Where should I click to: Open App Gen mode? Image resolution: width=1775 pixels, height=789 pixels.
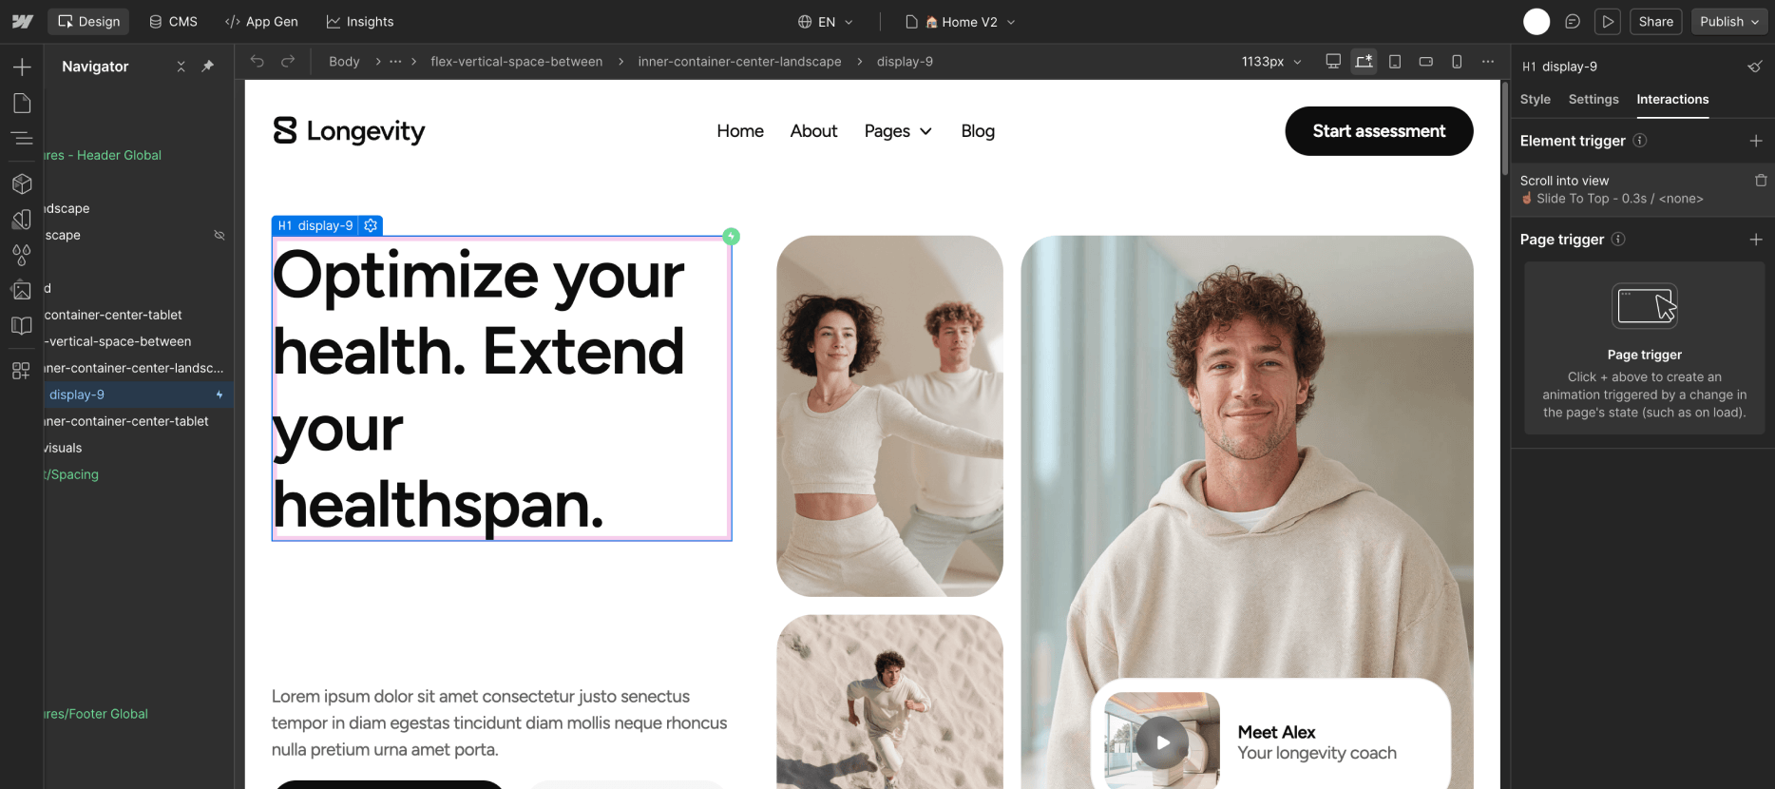tap(261, 21)
